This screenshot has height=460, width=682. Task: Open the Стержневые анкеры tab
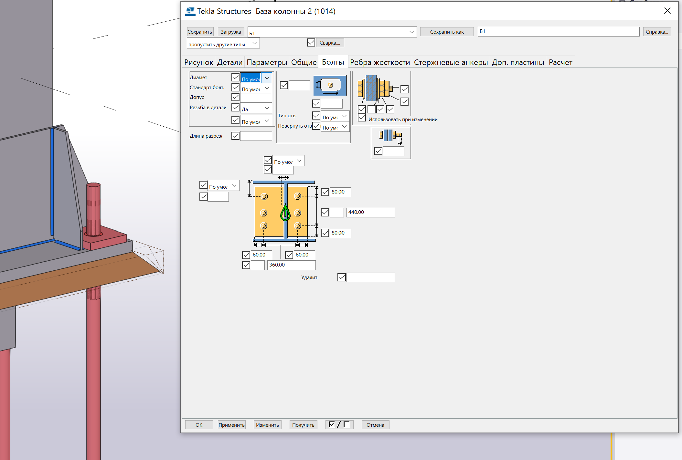451,62
